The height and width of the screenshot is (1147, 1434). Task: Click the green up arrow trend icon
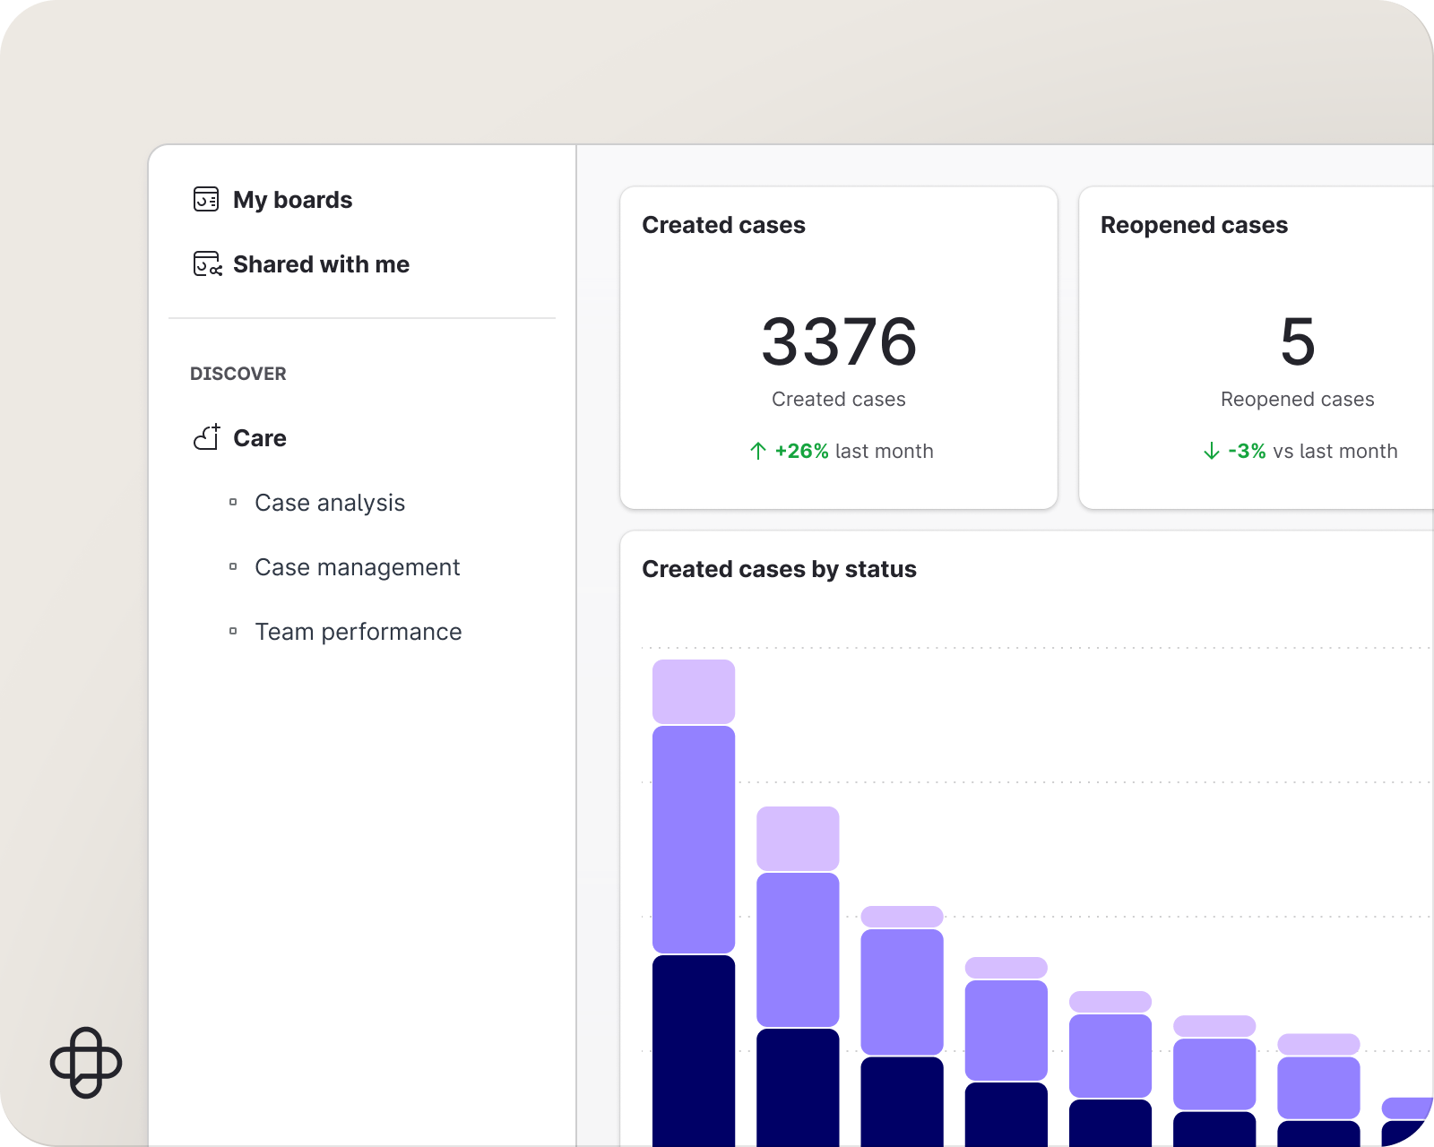758,451
